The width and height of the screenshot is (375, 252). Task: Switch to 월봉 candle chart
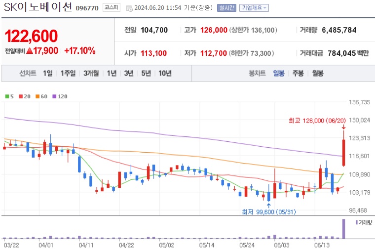point(318,73)
